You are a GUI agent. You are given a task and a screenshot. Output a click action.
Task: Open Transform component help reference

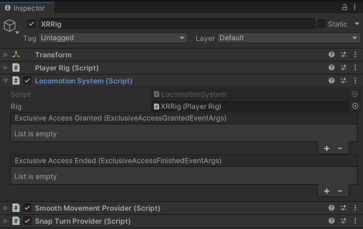[332, 54]
